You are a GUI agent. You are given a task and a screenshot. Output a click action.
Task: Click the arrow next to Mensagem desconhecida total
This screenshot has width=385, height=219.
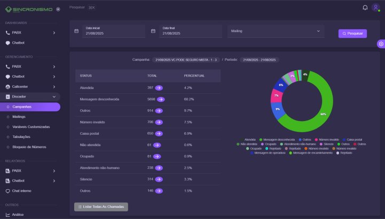point(161,99)
